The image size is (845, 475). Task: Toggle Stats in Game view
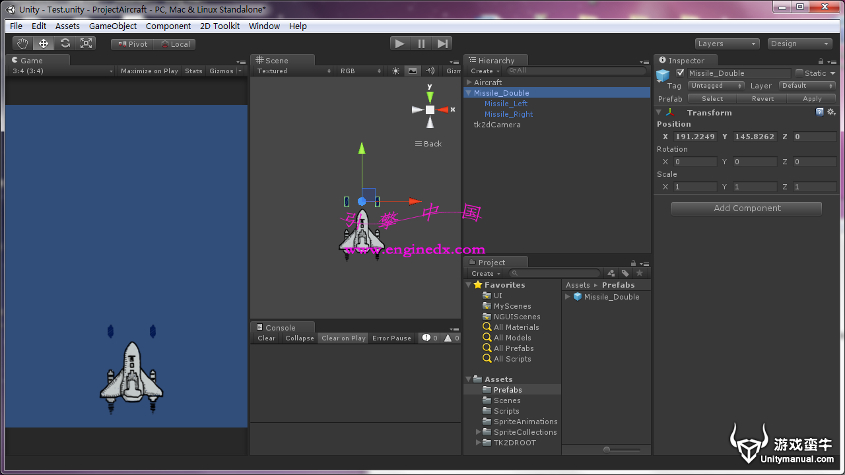[193, 71]
